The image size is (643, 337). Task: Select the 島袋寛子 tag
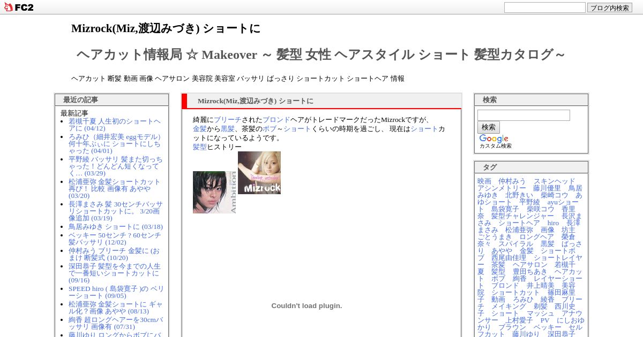pyautogui.click(x=505, y=209)
